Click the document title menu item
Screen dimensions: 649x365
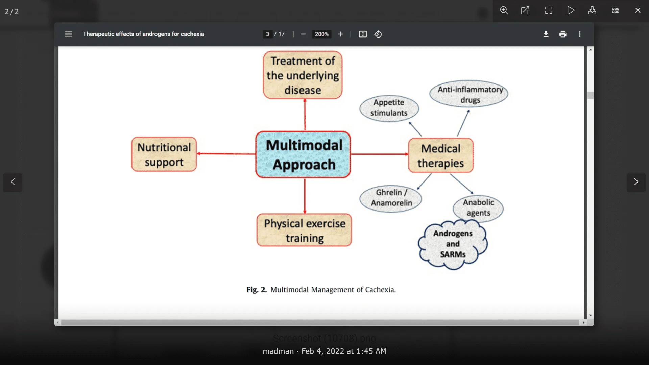[x=143, y=34]
